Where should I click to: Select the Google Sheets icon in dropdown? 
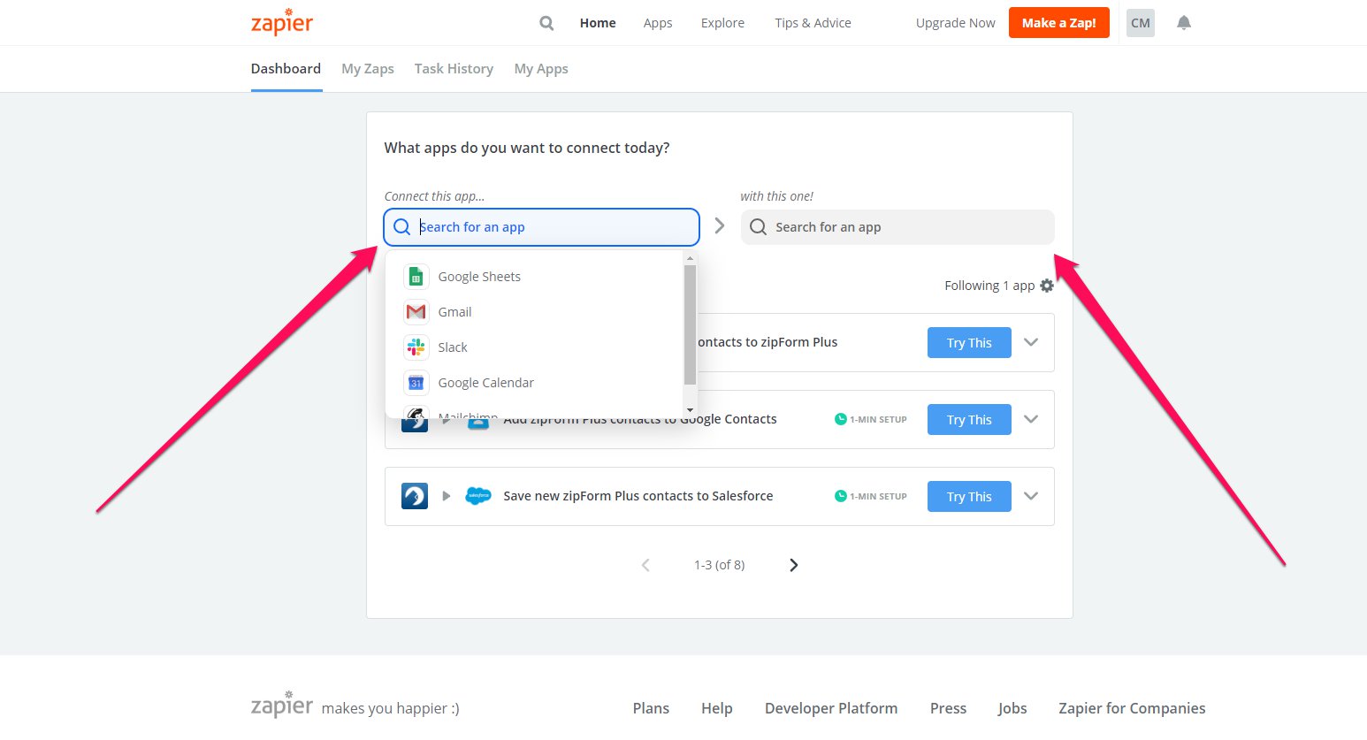coord(416,277)
